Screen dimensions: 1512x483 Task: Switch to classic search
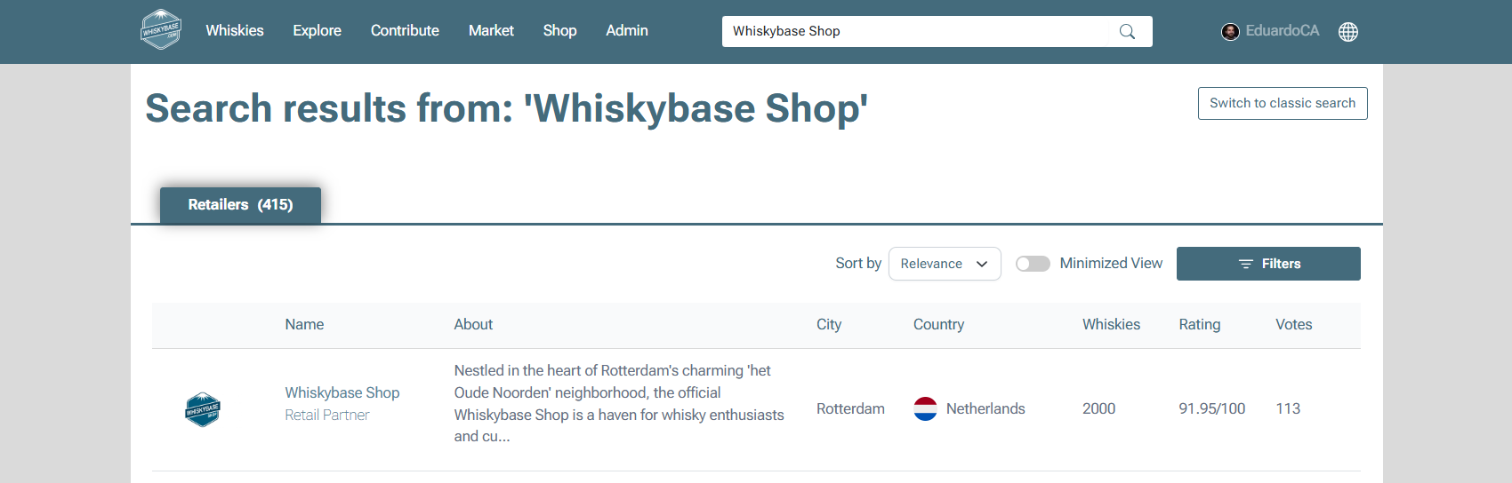[x=1283, y=103]
